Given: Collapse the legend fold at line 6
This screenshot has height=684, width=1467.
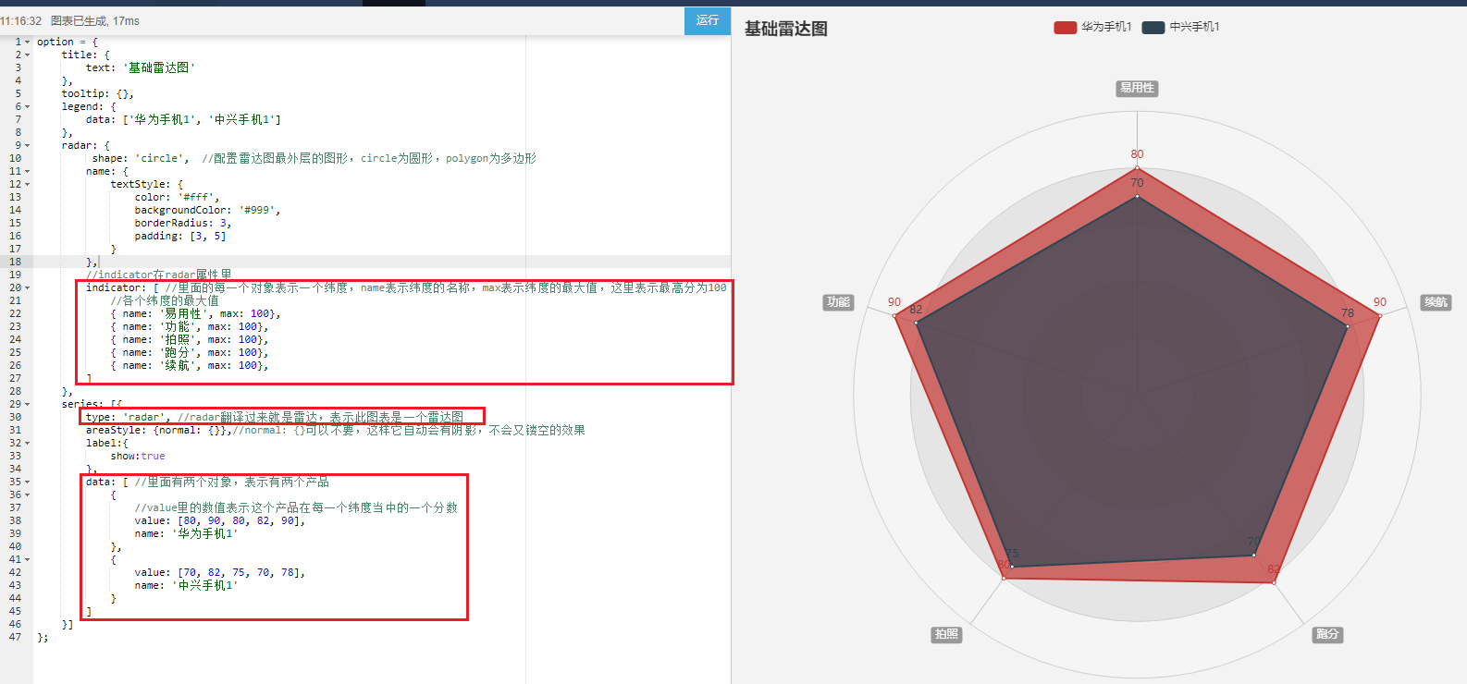Looking at the screenshot, I should click(28, 107).
